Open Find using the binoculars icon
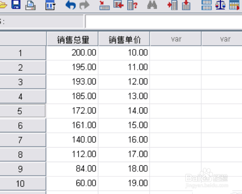 pyautogui.click(x=152, y=5)
